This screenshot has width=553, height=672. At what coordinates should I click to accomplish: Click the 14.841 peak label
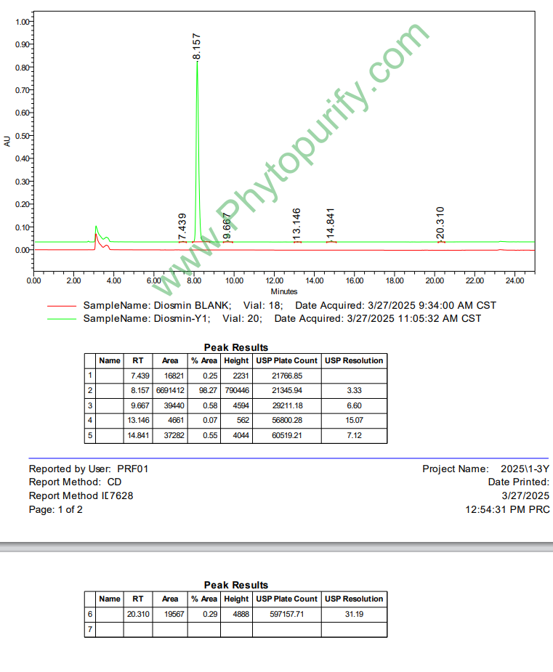click(x=331, y=224)
